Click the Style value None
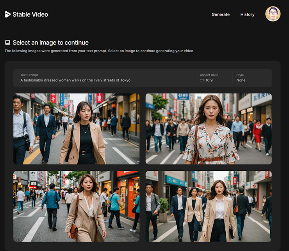The image size is (289, 251). (x=241, y=80)
